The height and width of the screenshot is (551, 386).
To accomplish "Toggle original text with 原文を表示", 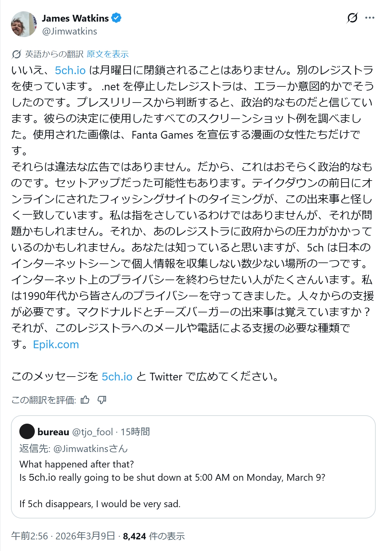I will [x=108, y=54].
